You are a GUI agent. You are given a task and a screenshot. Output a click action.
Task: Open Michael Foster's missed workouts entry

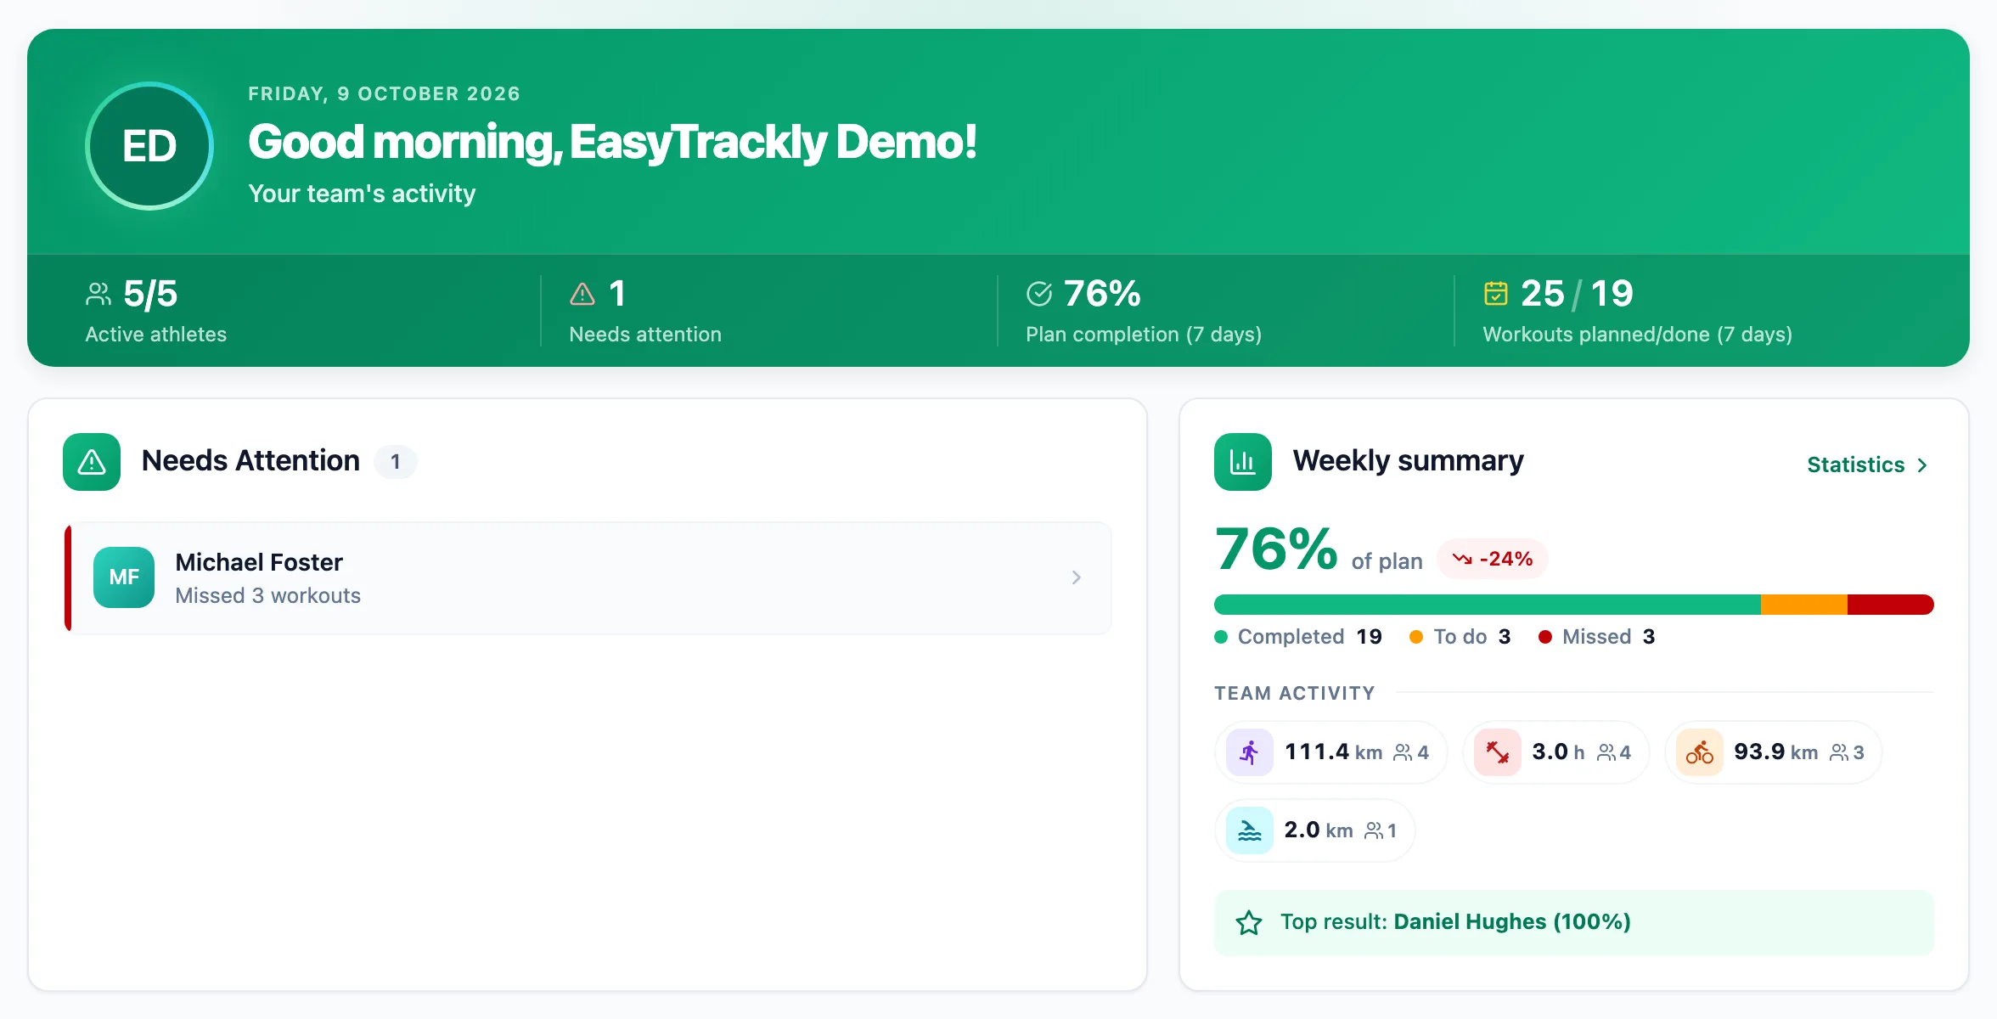pos(588,577)
